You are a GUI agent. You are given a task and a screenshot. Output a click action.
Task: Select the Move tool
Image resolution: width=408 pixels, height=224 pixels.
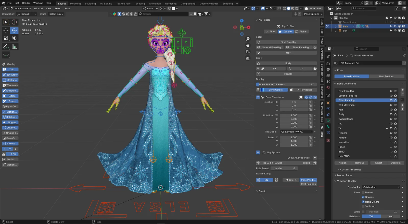(6, 31)
